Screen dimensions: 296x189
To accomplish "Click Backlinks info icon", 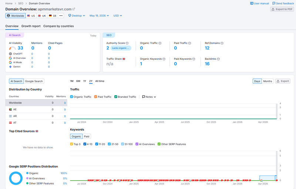I will click(218, 59).
